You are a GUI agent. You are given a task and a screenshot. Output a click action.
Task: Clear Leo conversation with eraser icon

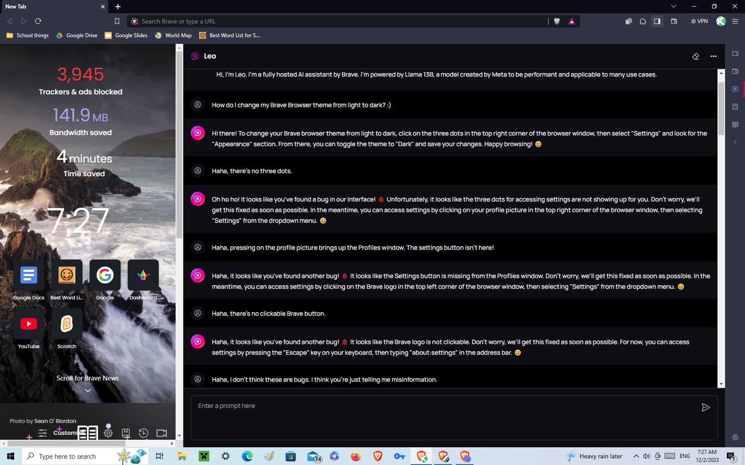point(696,56)
